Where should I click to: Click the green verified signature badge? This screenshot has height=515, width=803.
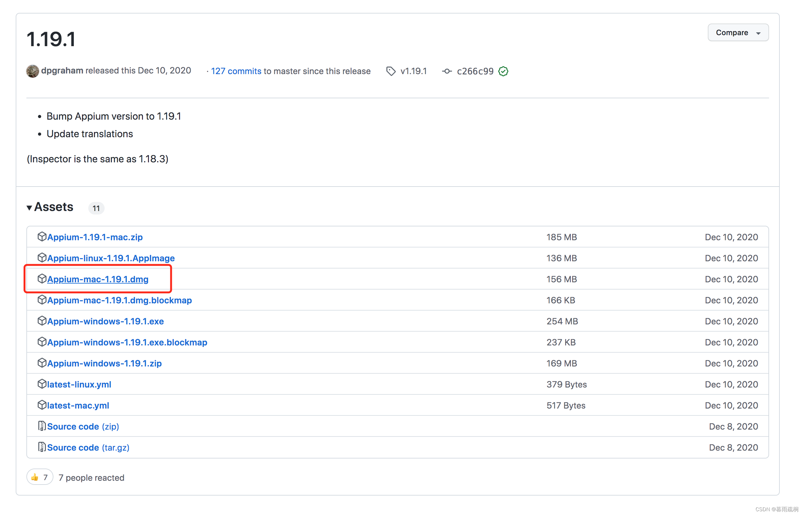(503, 71)
